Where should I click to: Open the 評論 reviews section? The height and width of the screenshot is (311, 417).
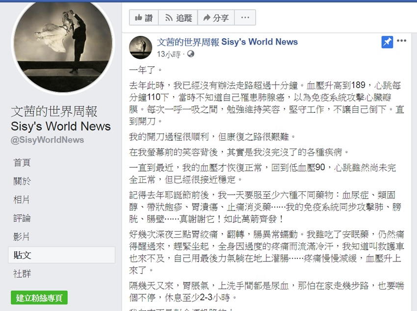click(x=22, y=218)
